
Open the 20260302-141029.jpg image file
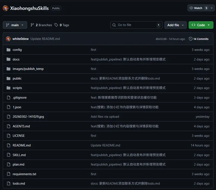pos(28,117)
